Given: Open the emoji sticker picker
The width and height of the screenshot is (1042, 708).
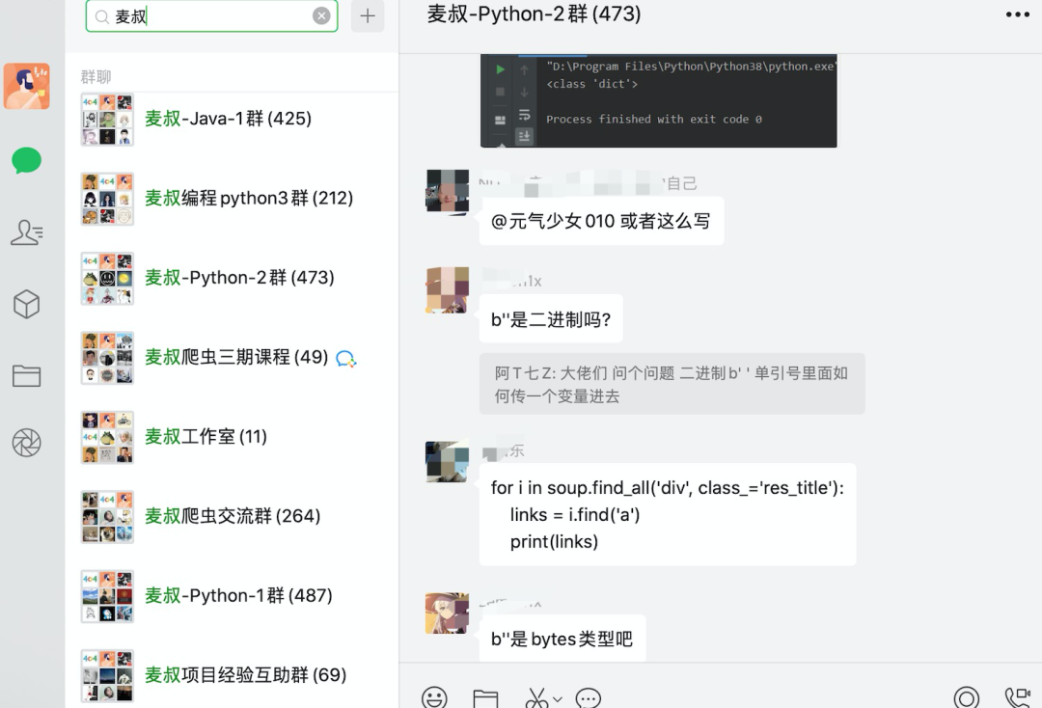Looking at the screenshot, I should [x=434, y=697].
